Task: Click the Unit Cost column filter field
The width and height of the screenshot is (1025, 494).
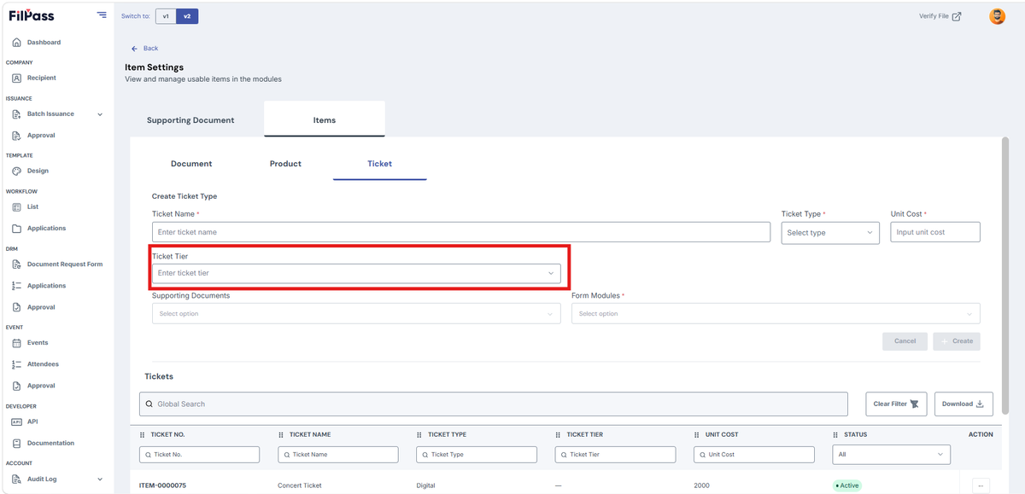Action: 754,455
